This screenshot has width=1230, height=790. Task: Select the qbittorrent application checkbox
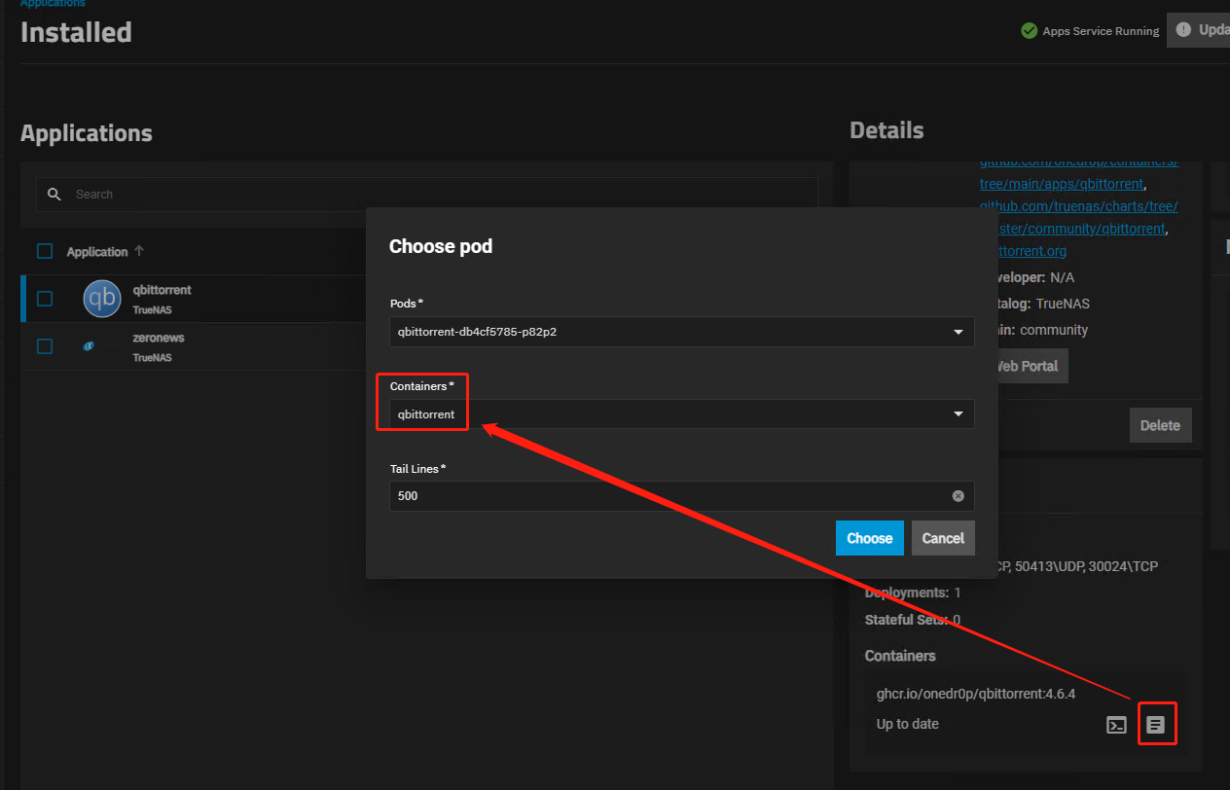point(45,299)
